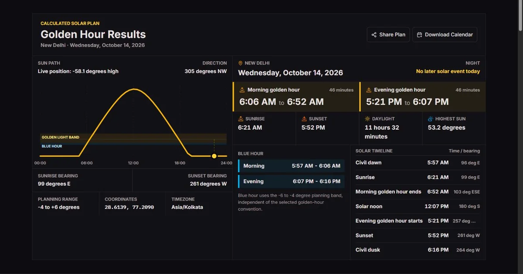The width and height of the screenshot is (523, 274).
Task: Share the solar plan
Action: tap(388, 35)
